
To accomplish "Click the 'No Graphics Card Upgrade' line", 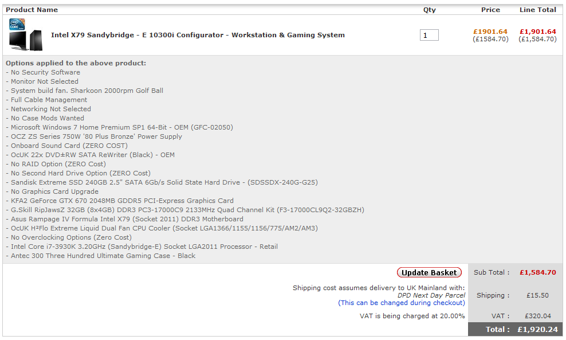I will pyautogui.click(x=52, y=192).
